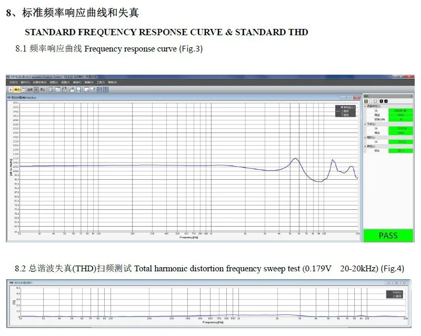Open the 视图(V) view menu
The width and height of the screenshot is (421, 336).
pos(65,83)
